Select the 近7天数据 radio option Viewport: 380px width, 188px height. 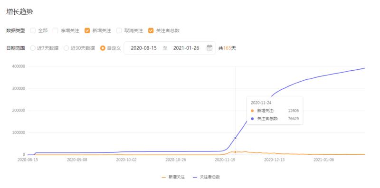point(33,48)
